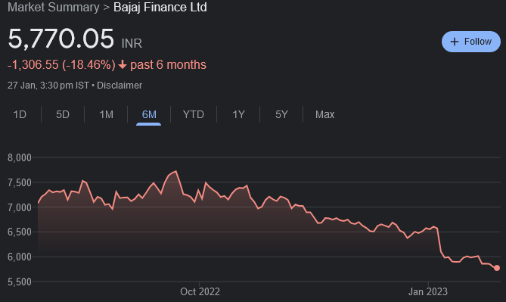Click the Jan 2023 axis label
Viewport: 506px width, 302px height.
click(428, 291)
